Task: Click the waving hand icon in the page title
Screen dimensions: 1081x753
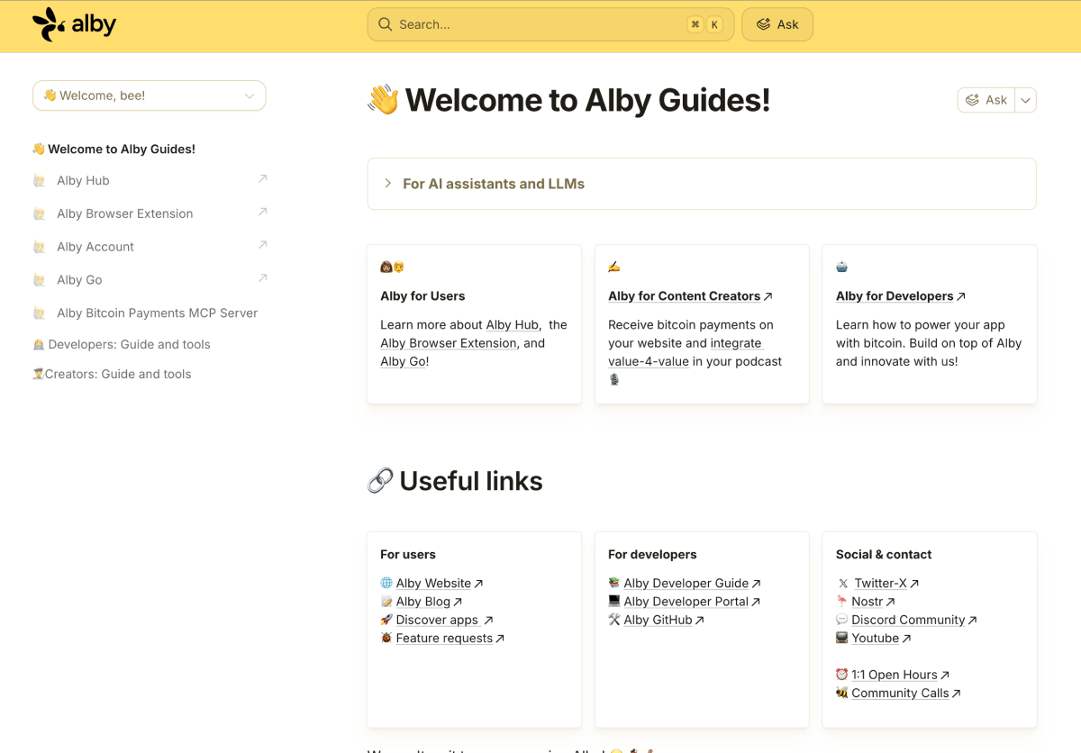Action: pos(383,100)
